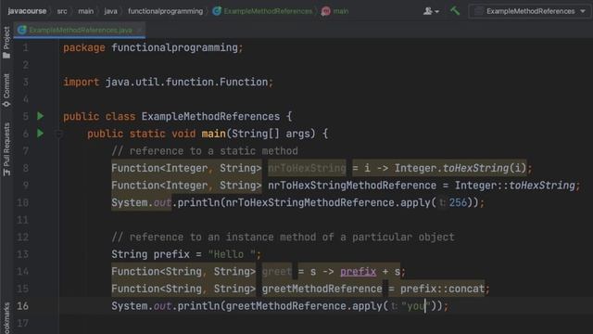The image size is (593, 334).
Task: Click the main folder breadcrumb after src
Action: (86, 11)
